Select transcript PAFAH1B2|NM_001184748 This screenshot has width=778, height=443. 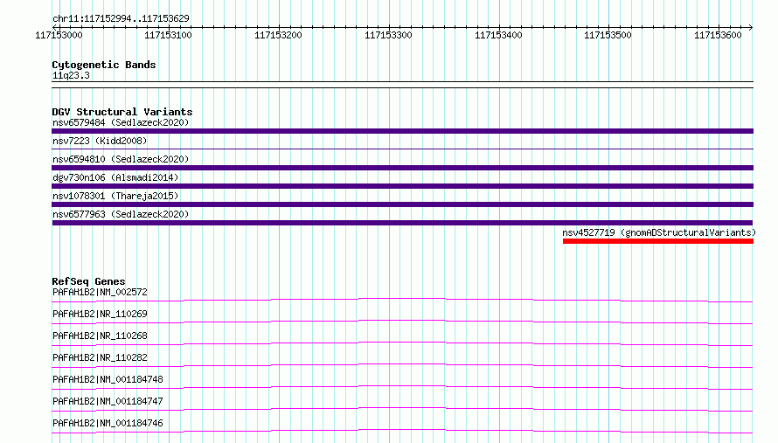108,379
